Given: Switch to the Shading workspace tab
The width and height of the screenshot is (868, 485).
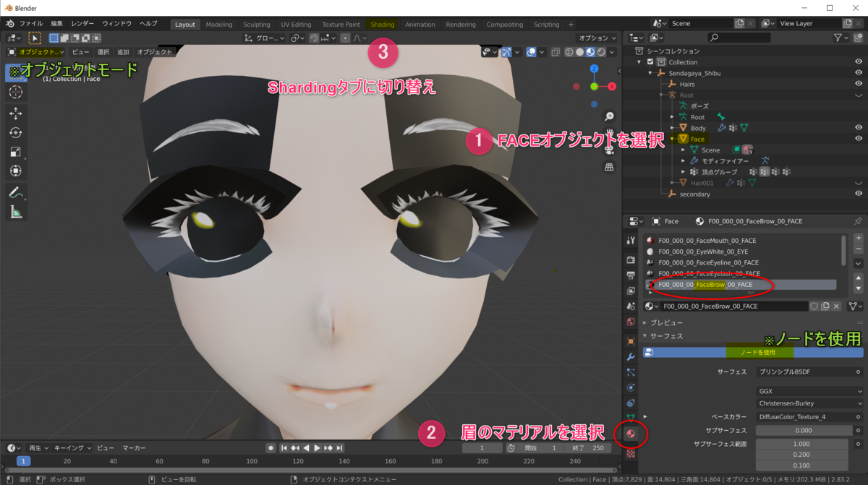Looking at the screenshot, I should [x=383, y=25].
